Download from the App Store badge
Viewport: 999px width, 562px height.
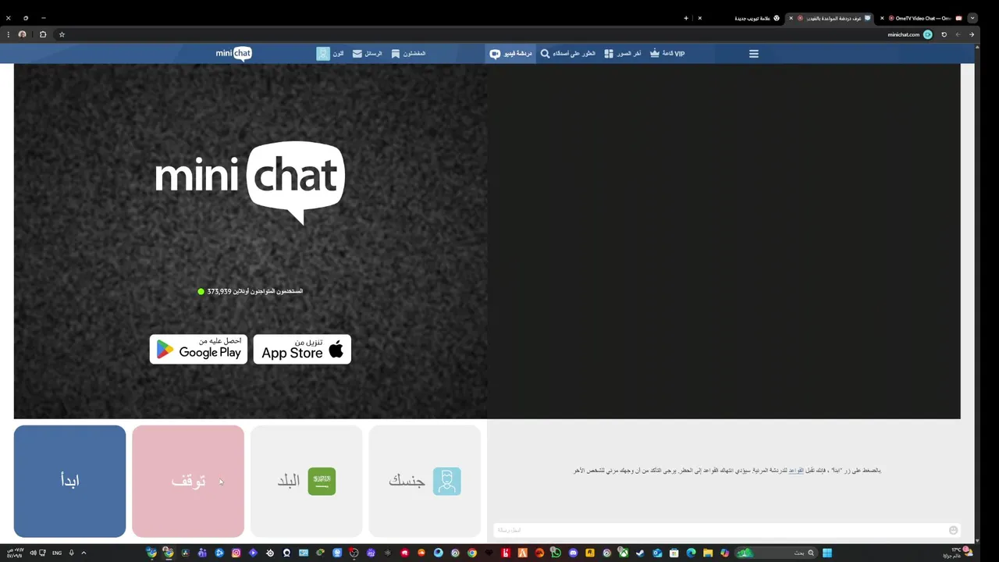pos(302,349)
